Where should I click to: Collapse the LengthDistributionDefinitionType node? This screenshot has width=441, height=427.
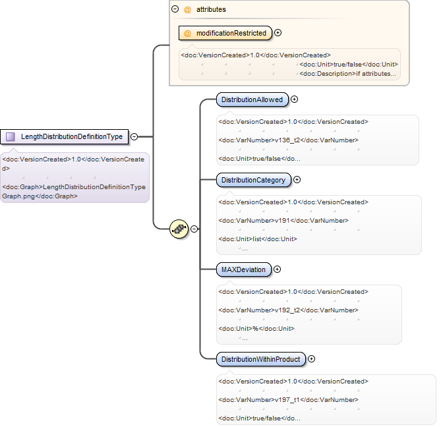pyautogui.click(x=134, y=137)
